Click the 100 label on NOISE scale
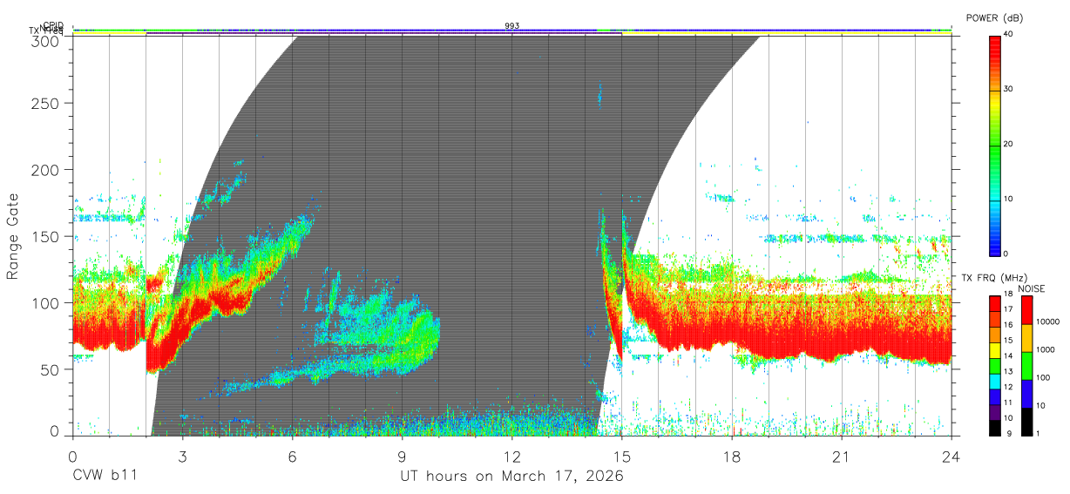1070x494 pixels. click(x=1043, y=377)
